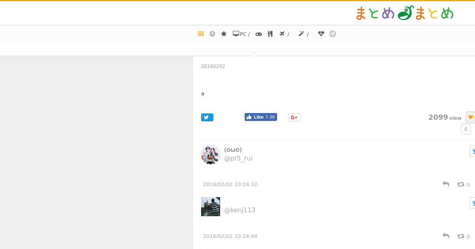Select the fork and knife food icon
The width and height of the screenshot is (475, 249).
(270, 34)
